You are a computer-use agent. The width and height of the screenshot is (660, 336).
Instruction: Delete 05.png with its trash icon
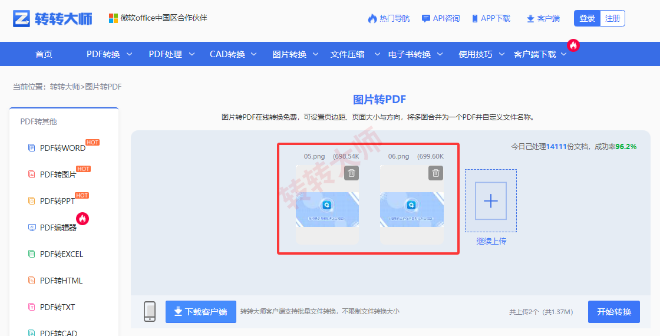click(x=351, y=173)
